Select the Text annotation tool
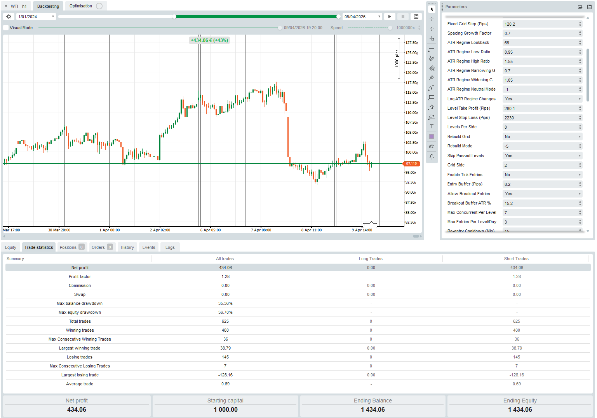 coord(432,126)
